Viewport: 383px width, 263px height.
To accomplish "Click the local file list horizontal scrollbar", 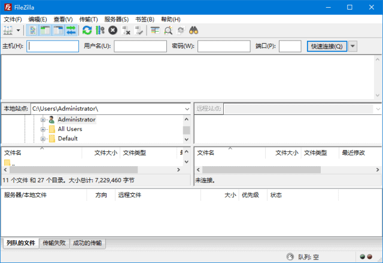I will (90, 170).
